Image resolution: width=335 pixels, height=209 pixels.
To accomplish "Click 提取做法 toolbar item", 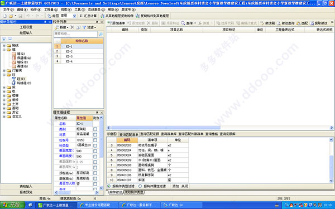I will click(x=319, y=23).
